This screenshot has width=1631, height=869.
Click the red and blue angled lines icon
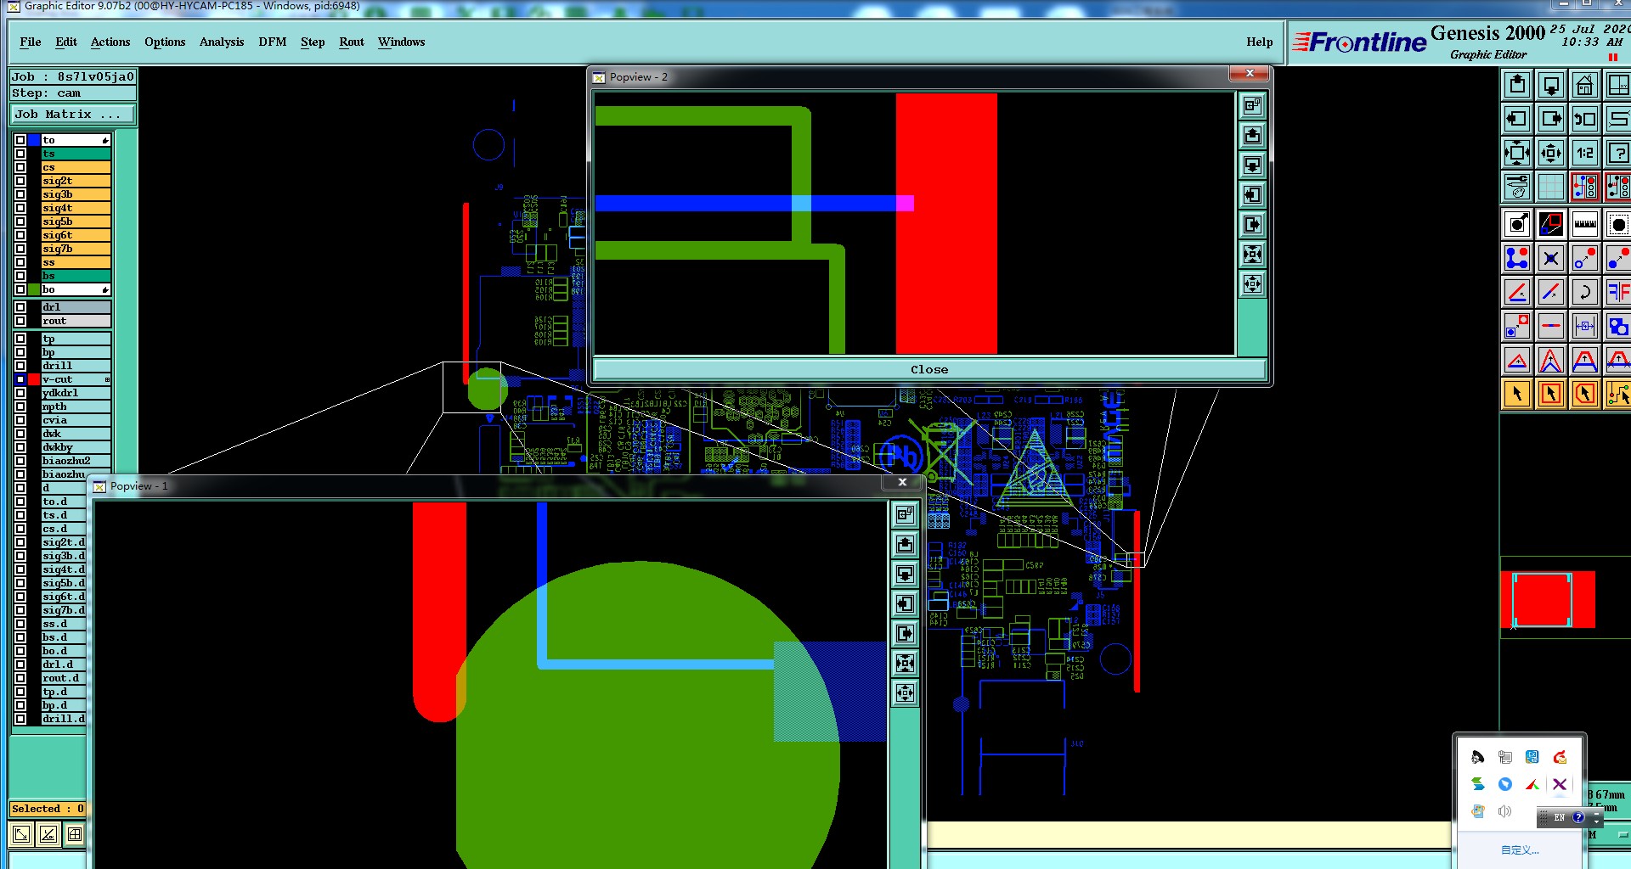coord(1517,292)
